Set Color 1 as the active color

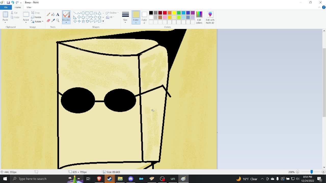[136, 17]
